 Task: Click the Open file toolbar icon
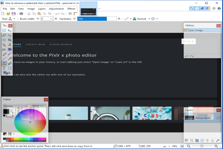(x=8, y=14)
